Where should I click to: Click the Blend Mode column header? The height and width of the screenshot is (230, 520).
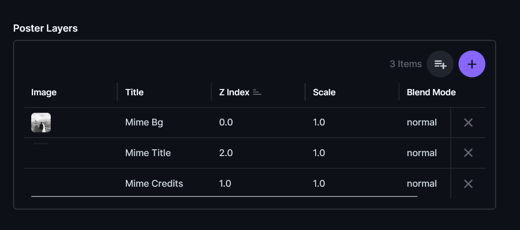point(431,92)
